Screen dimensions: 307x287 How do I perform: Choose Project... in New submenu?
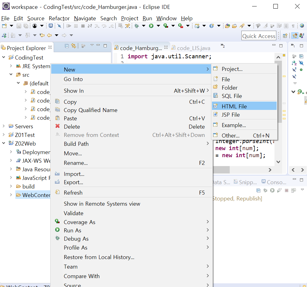point(244,69)
